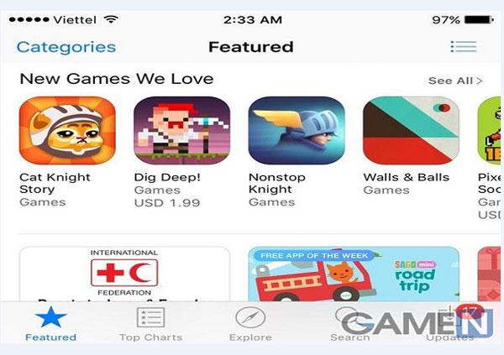Tap the Walls & Balls title label
This screenshot has height=355, width=504.
407,177
